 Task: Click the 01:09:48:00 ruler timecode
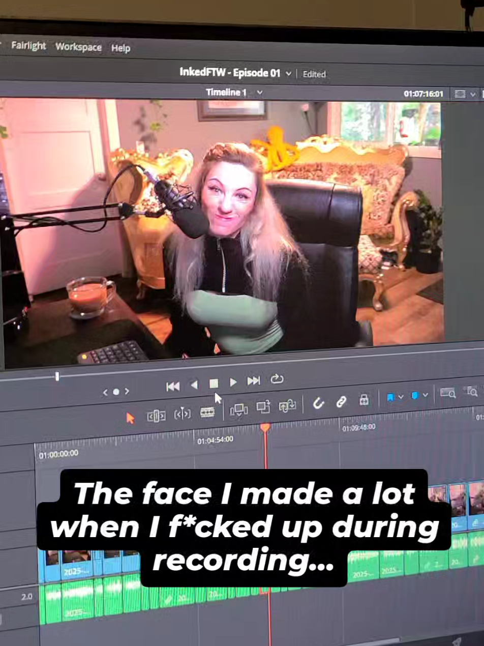359,428
